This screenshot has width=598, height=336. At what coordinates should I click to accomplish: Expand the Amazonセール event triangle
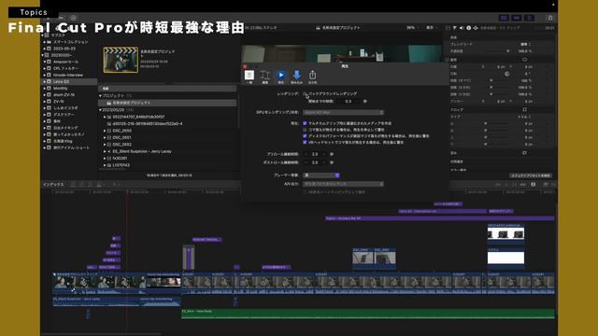[45, 62]
